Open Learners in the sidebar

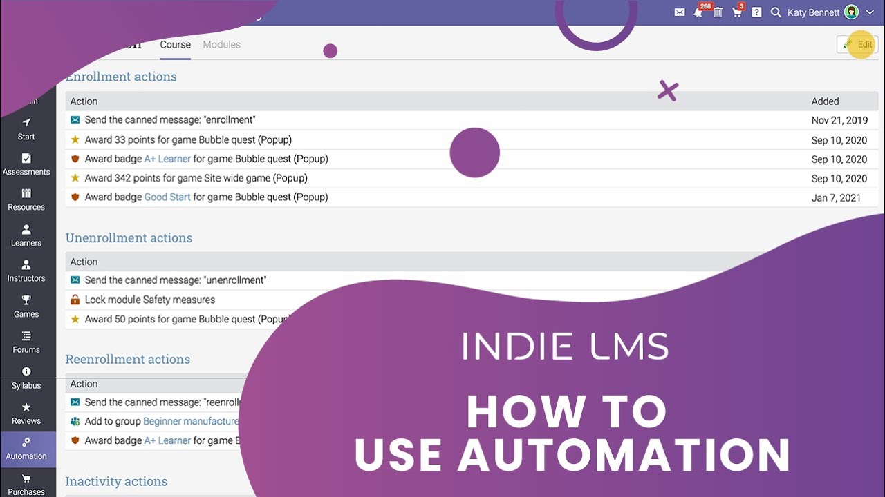26,235
